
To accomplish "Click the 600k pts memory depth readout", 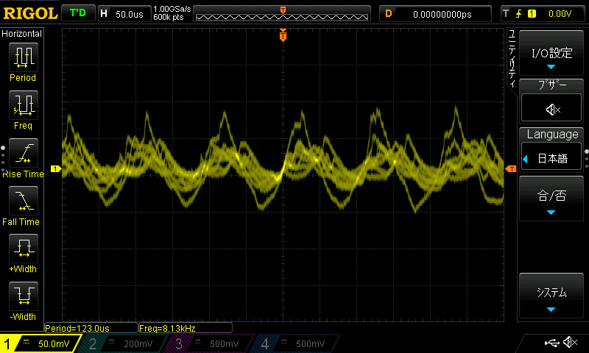I will [x=169, y=17].
